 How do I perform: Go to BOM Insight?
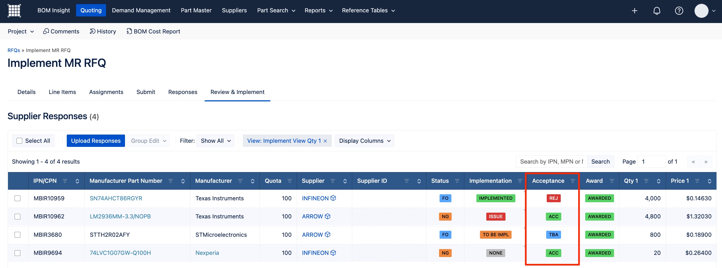coord(54,10)
